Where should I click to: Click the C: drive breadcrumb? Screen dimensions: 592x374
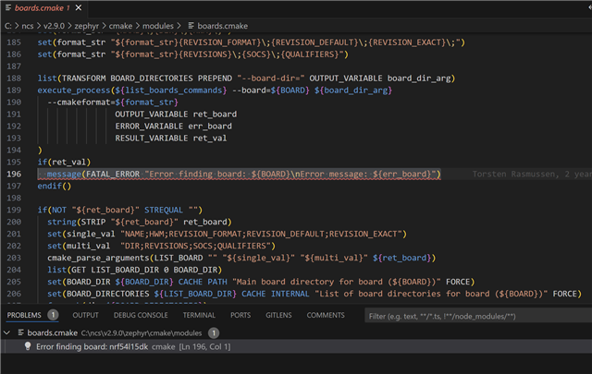point(8,26)
